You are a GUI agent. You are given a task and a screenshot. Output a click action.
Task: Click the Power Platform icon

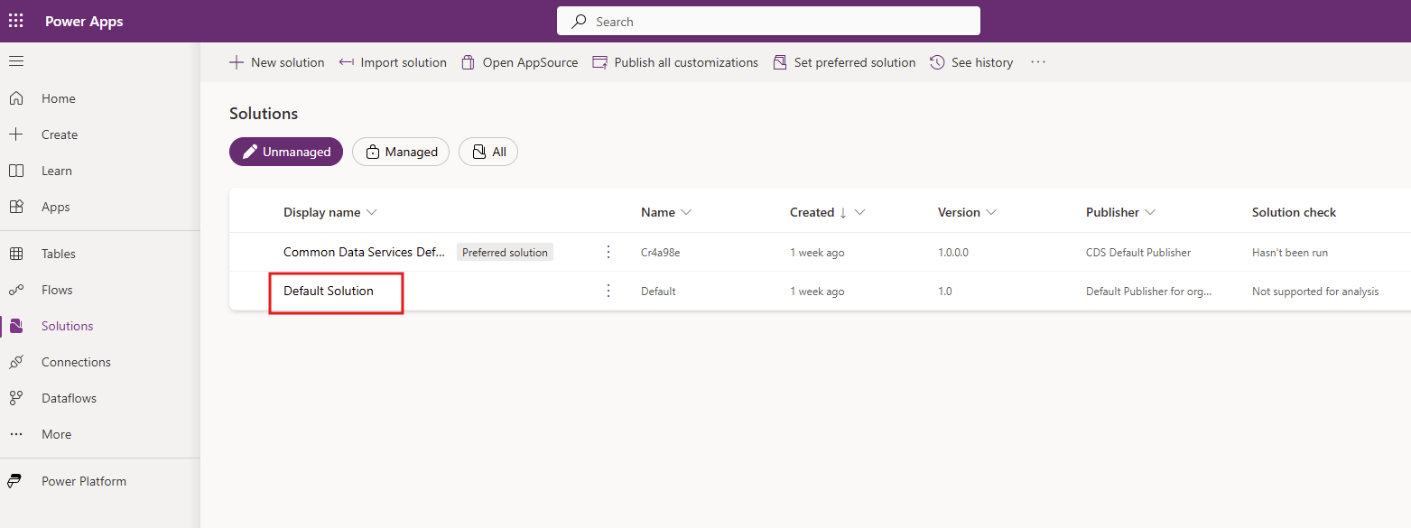click(x=16, y=481)
